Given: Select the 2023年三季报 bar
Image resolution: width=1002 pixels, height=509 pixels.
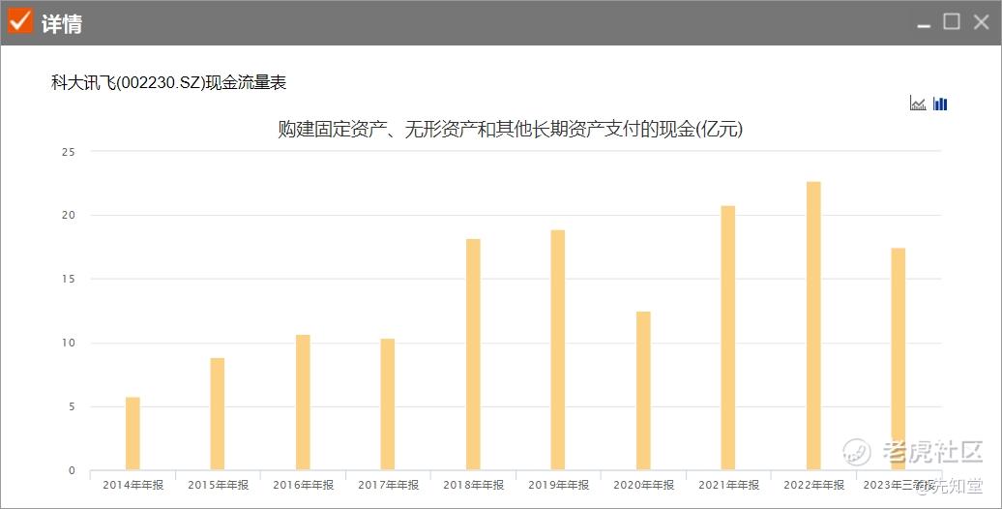Looking at the screenshot, I should click(899, 359).
